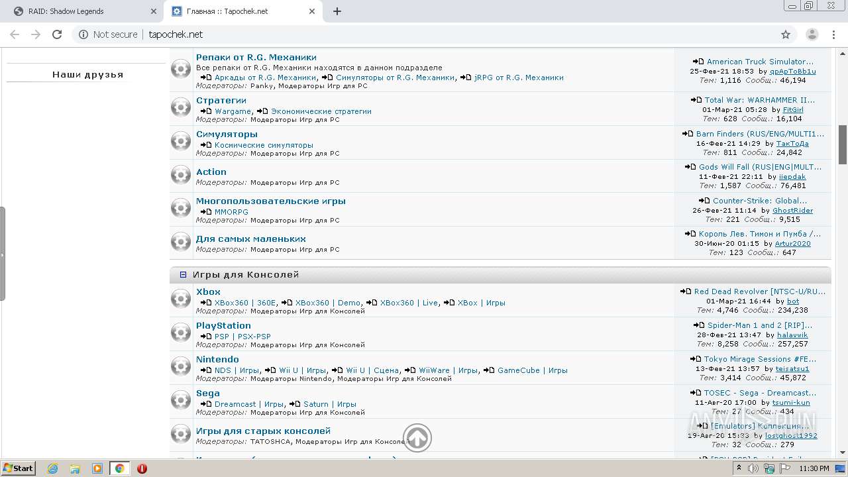
Task: Open jRPG от R.G. Механики subforum
Action: click(x=519, y=78)
